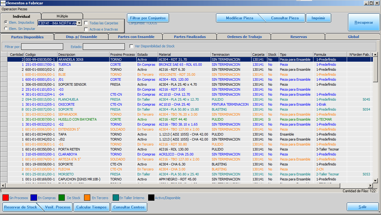
Task: Click the Calcular Tiempos button
Action: point(92,207)
